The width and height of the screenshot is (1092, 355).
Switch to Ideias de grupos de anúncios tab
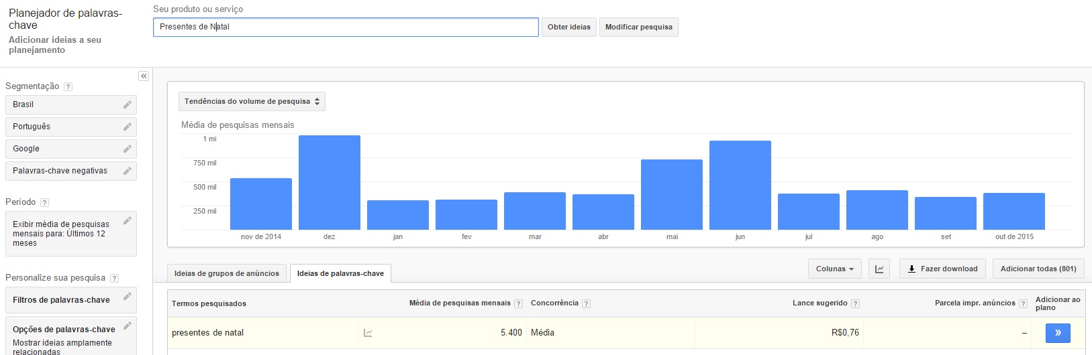(x=227, y=273)
